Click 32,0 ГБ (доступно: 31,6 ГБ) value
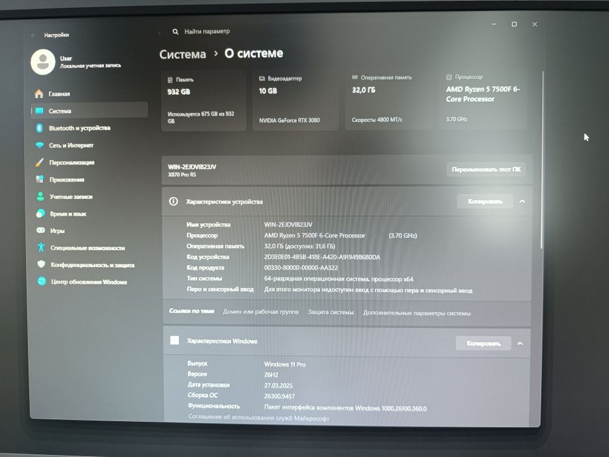 [x=300, y=246]
